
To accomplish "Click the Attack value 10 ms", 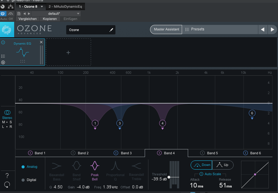I will point(196,185).
